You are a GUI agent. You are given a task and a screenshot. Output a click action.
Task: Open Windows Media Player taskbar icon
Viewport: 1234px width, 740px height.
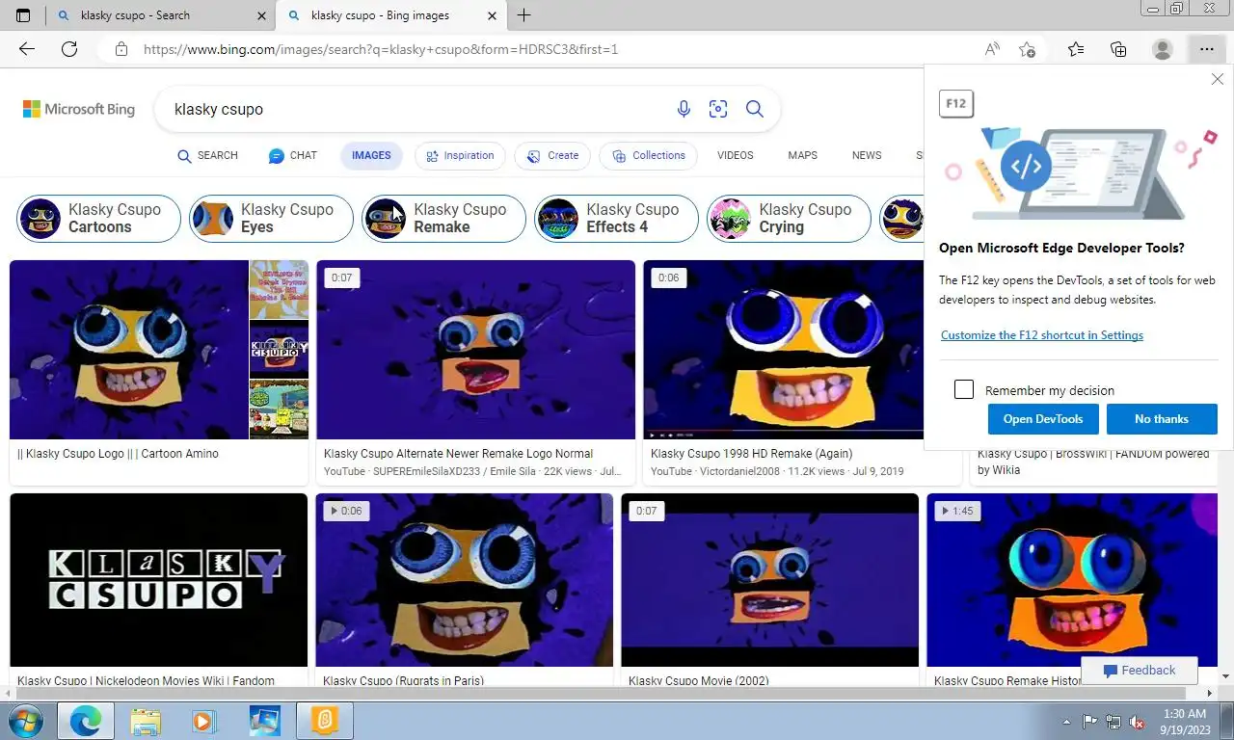pos(203,721)
